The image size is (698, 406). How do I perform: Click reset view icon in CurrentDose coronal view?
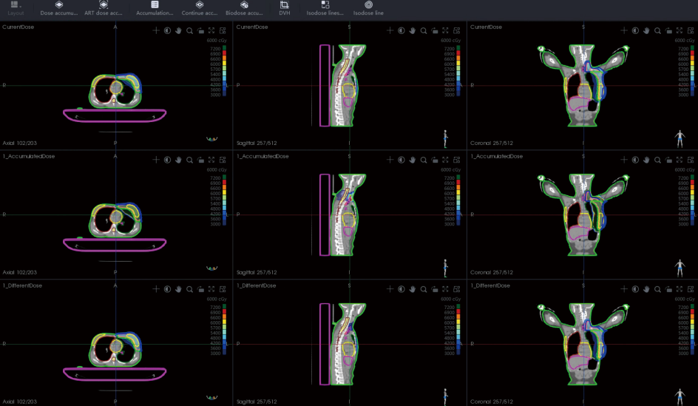[x=668, y=30]
